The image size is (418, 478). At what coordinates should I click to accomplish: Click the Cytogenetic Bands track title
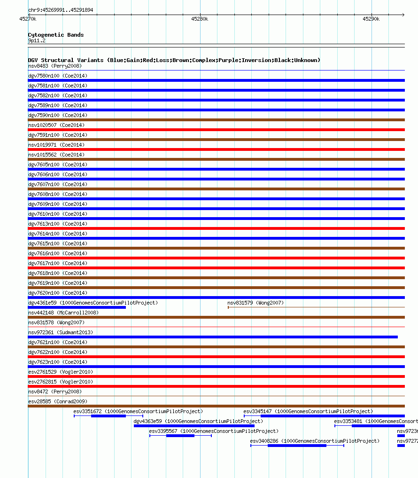click(56, 35)
